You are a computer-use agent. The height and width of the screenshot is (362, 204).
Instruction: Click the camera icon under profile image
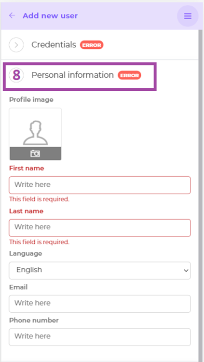click(35, 153)
